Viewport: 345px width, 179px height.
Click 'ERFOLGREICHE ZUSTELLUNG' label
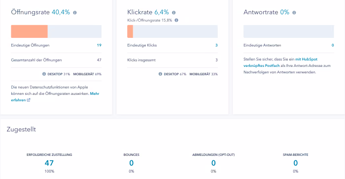tap(49, 154)
